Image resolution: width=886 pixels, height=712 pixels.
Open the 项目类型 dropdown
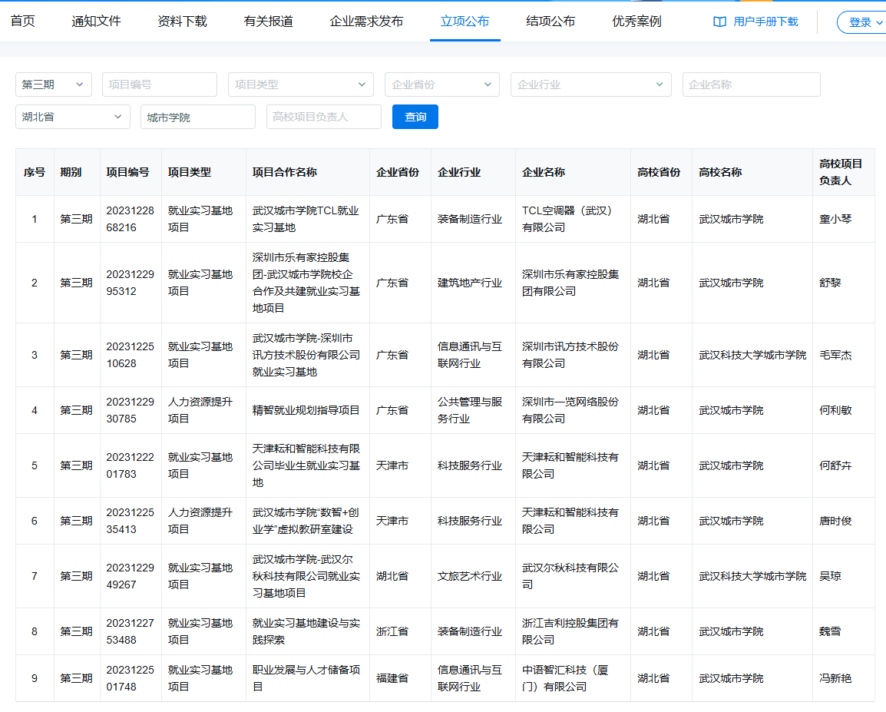300,84
